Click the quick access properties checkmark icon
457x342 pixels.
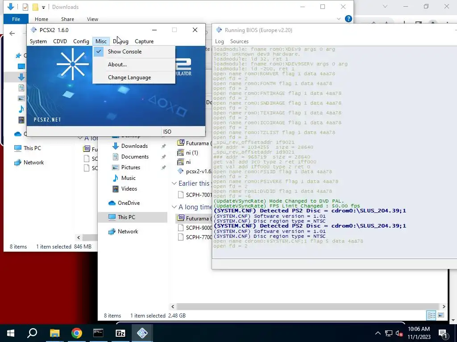click(x=25, y=7)
